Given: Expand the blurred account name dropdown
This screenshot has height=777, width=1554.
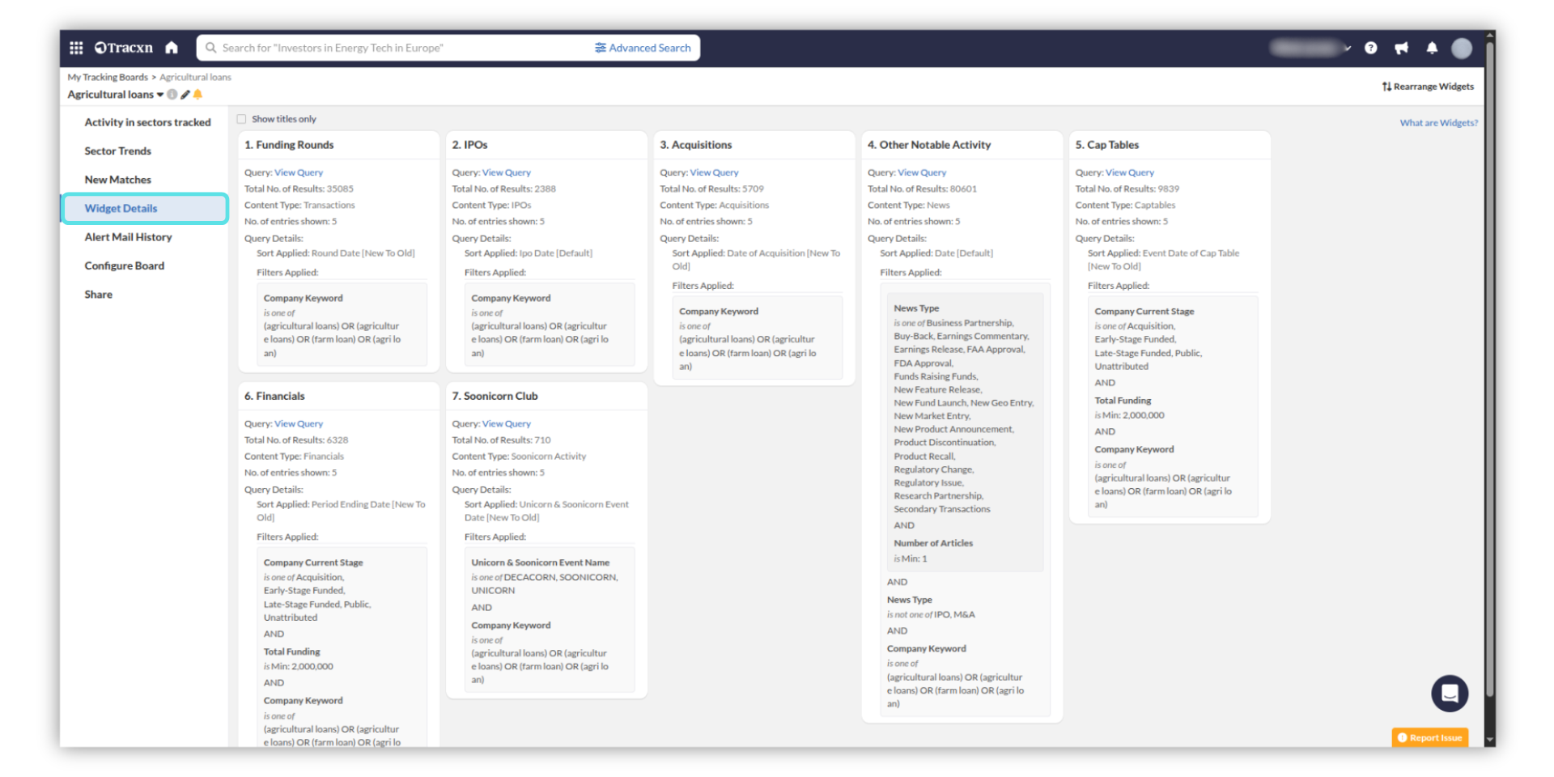Looking at the screenshot, I should click(x=1347, y=49).
